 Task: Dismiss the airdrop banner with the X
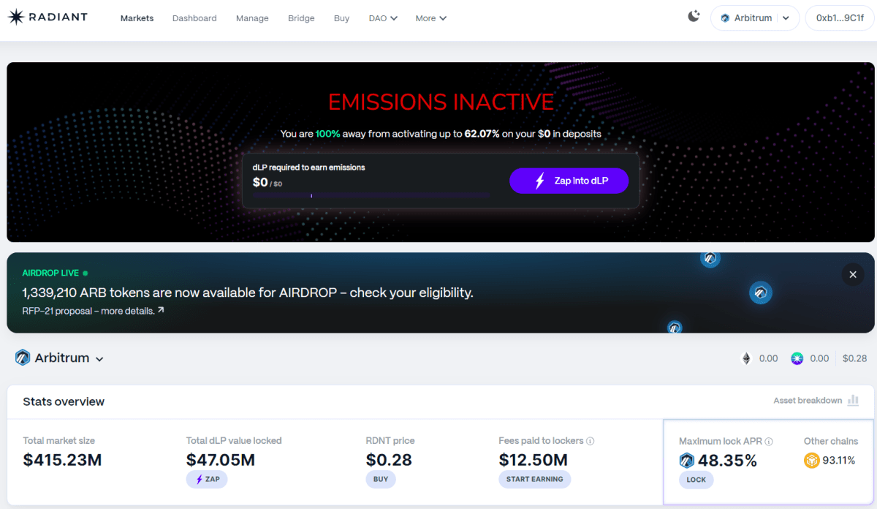click(852, 275)
